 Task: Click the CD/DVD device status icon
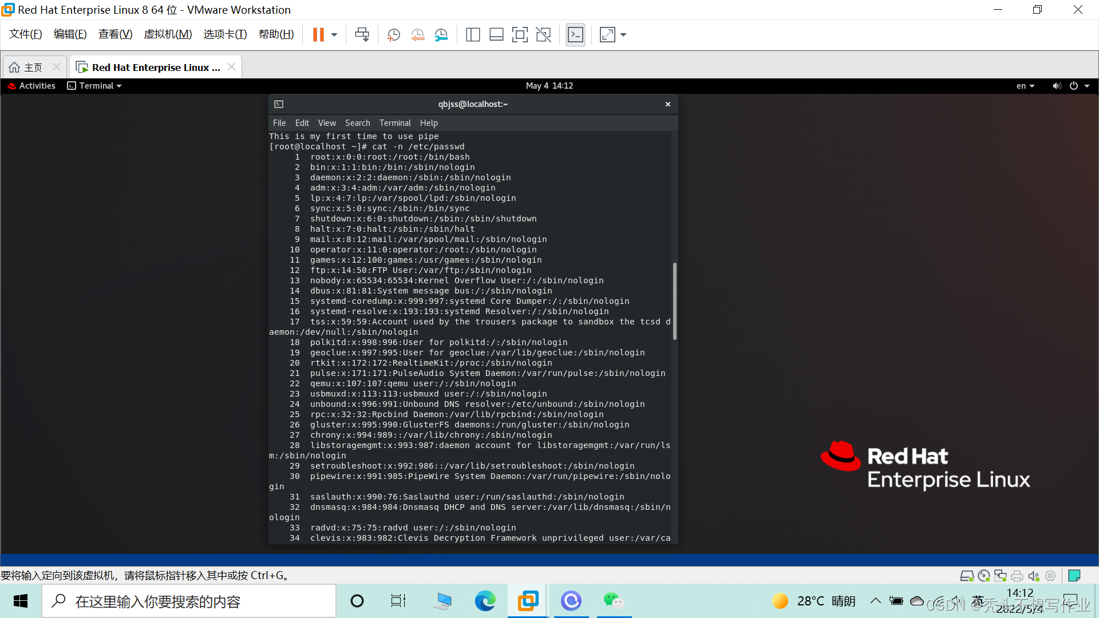(x=983, y=576)
